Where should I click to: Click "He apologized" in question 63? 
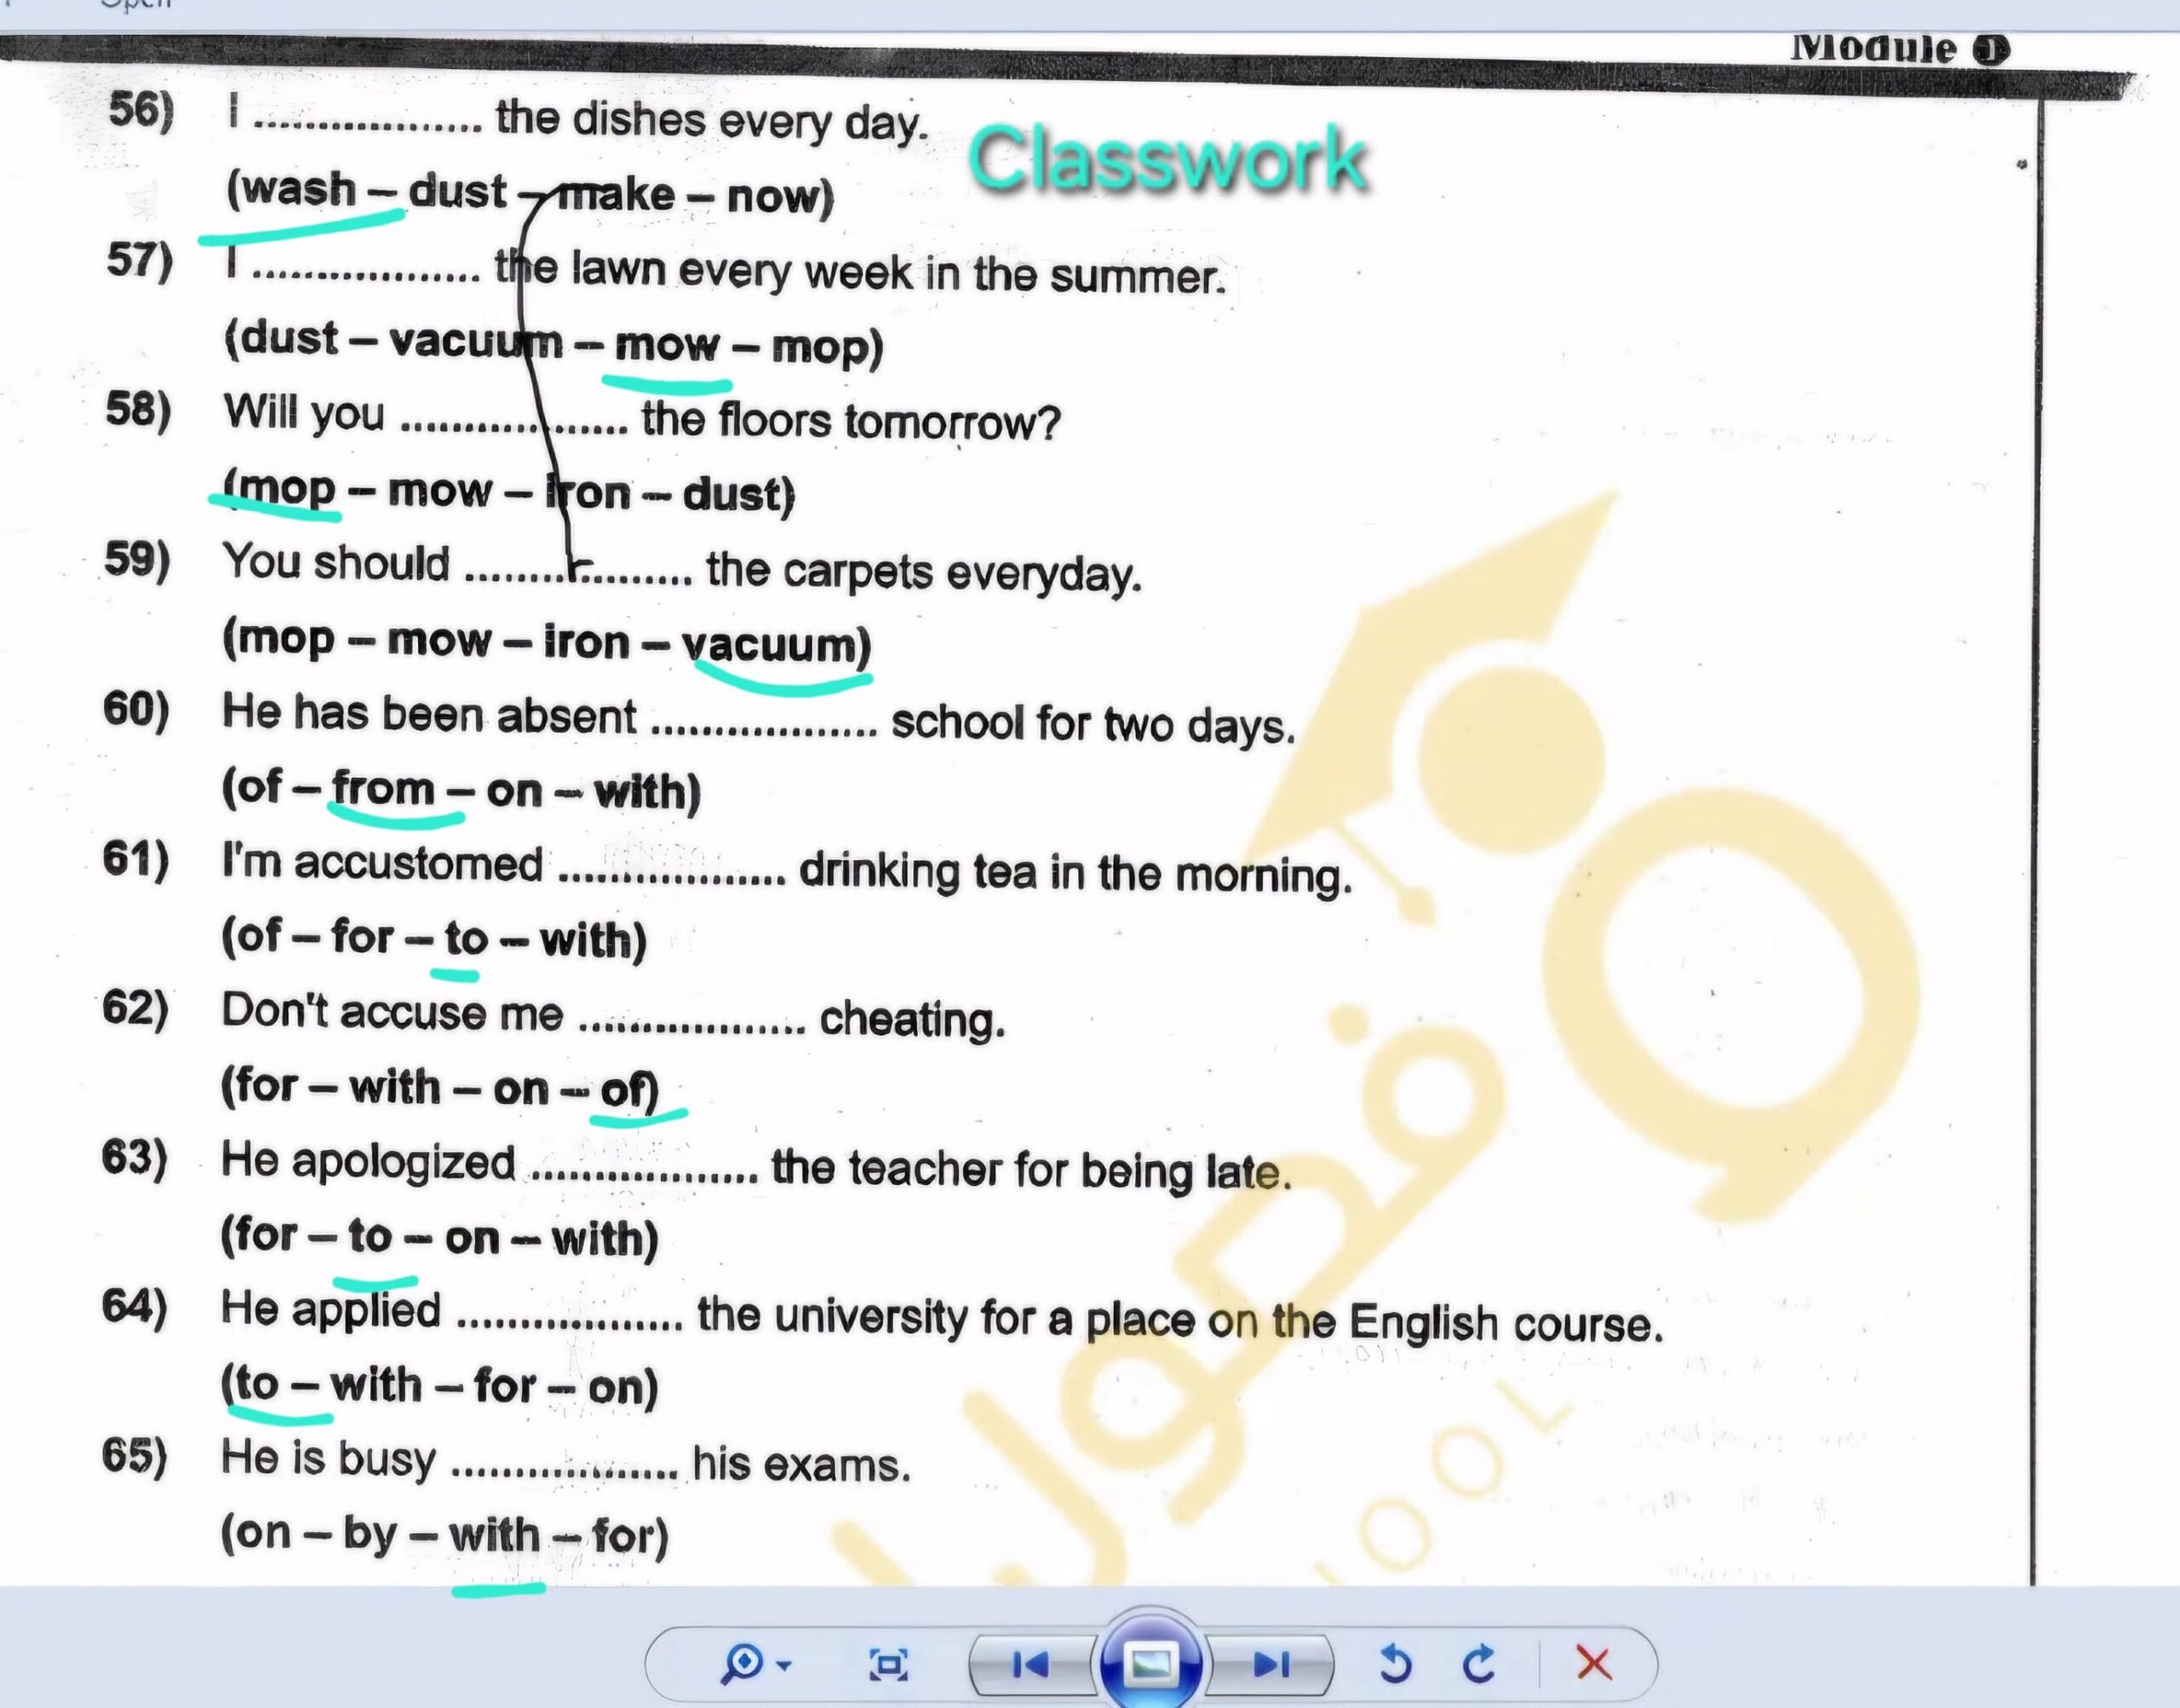pyautogui.click(x=369, y=1161)
